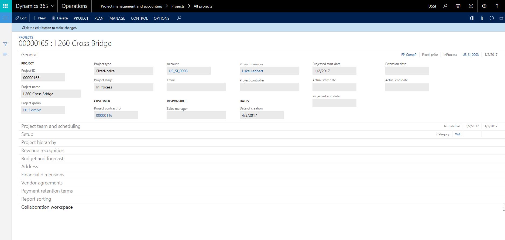
Task: Toggle the hamburger navigation pane icon
Action: pyautogui.click(x=5, y=18)
